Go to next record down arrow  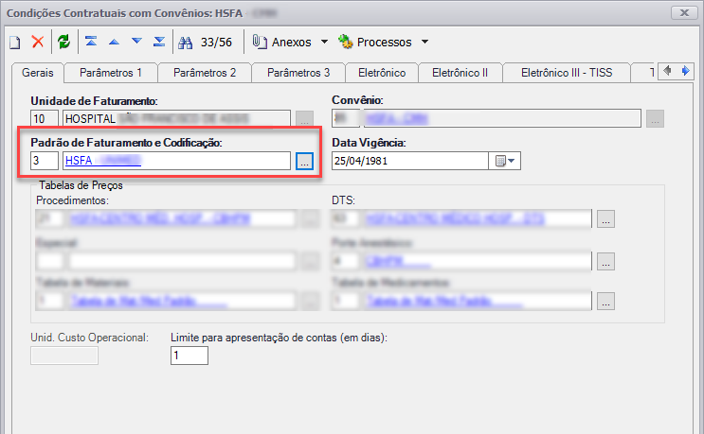[x=136, y=42]
